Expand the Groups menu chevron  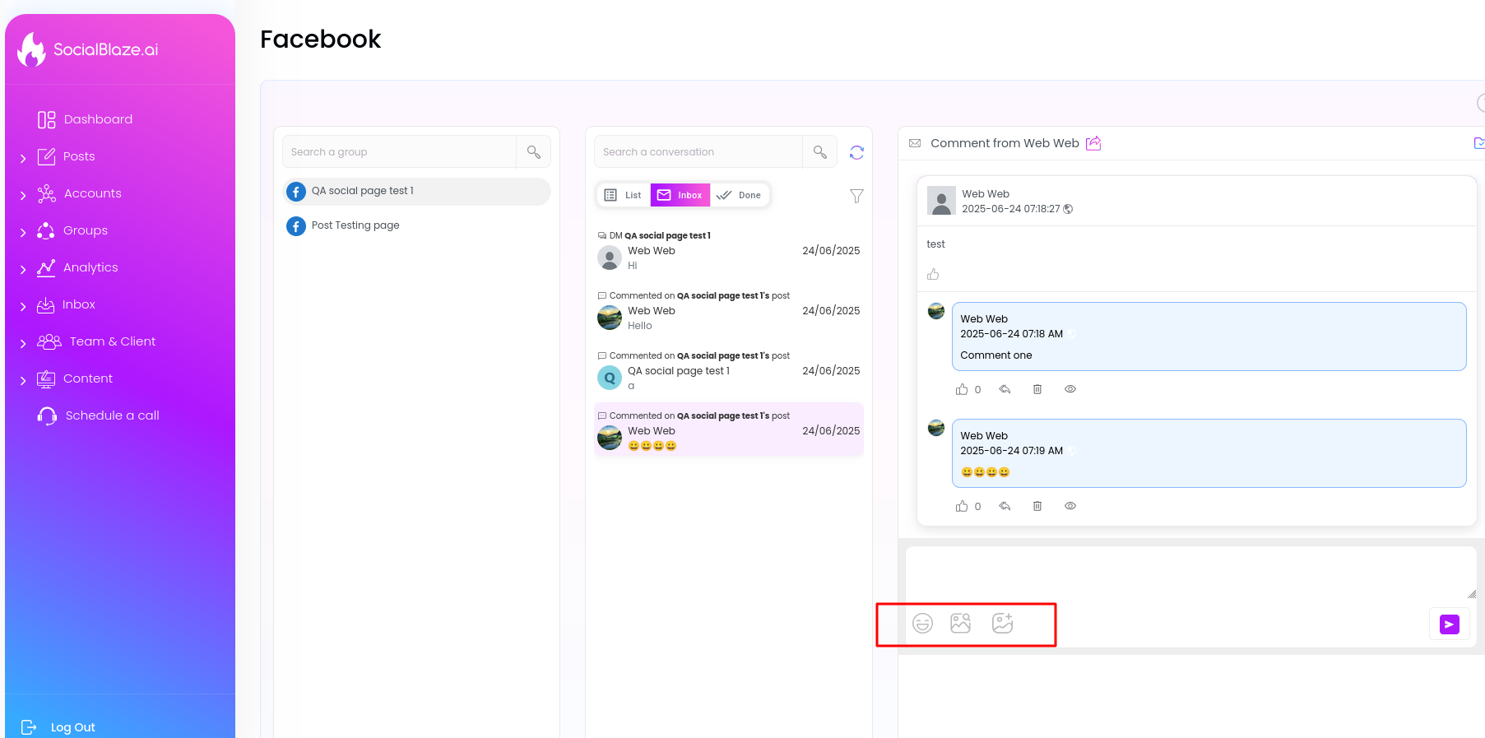[23, 232]
